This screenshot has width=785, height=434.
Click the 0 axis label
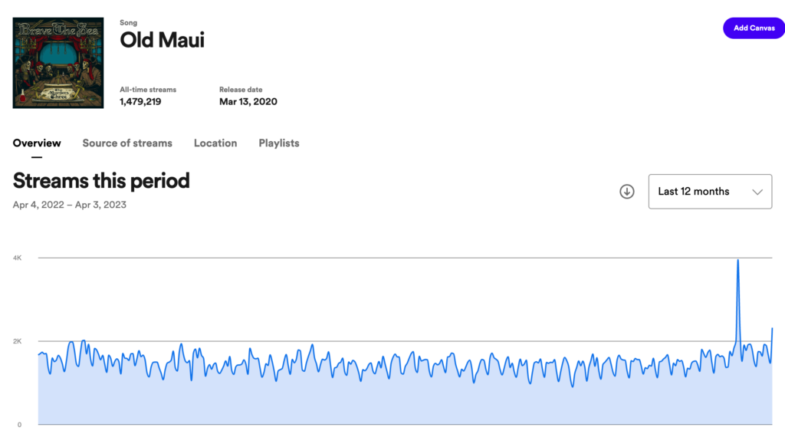click(20, 425)
